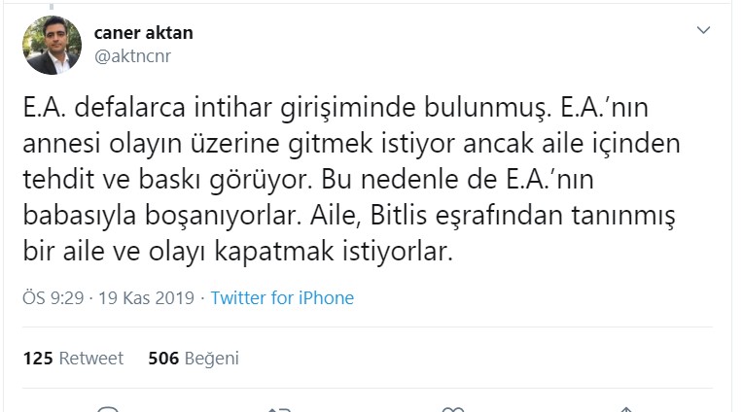The image size is (743, 412).
Task: Like the tweet with the heart icon
Action: coord(454,408)
